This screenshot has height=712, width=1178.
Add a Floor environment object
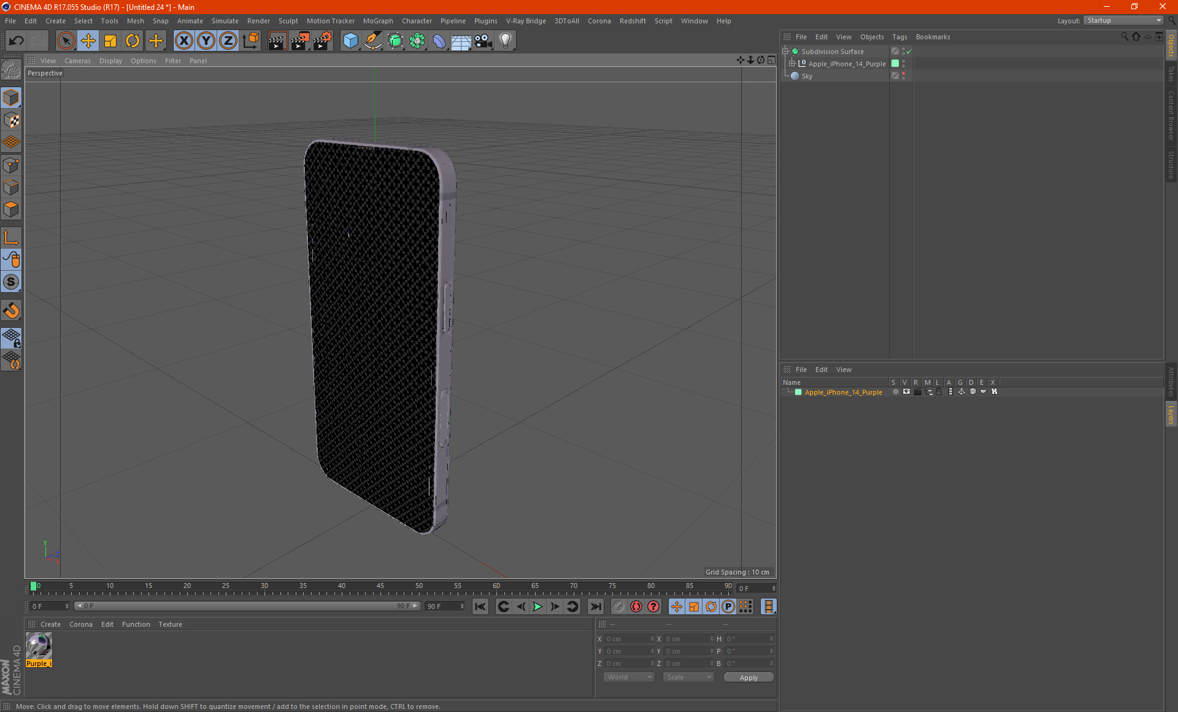pos(461,41)
